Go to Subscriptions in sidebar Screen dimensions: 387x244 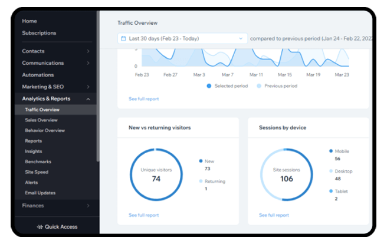point(39,33)
